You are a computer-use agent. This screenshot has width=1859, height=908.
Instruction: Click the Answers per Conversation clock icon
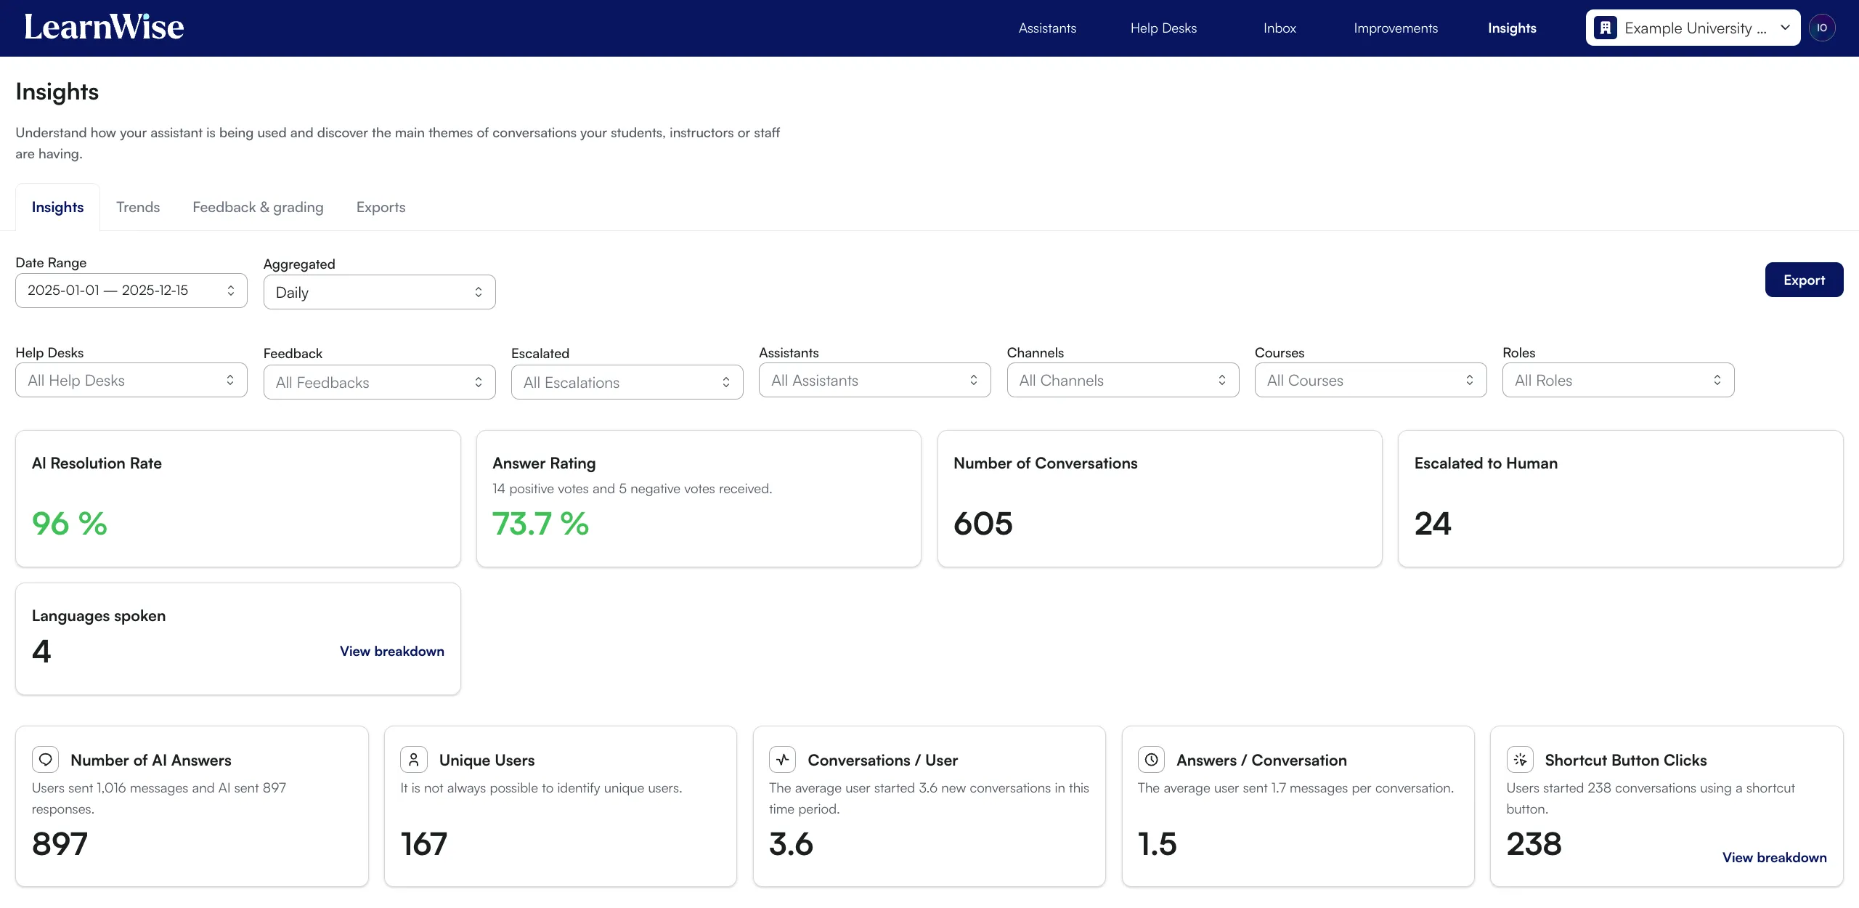click(x=1151, y=760)
